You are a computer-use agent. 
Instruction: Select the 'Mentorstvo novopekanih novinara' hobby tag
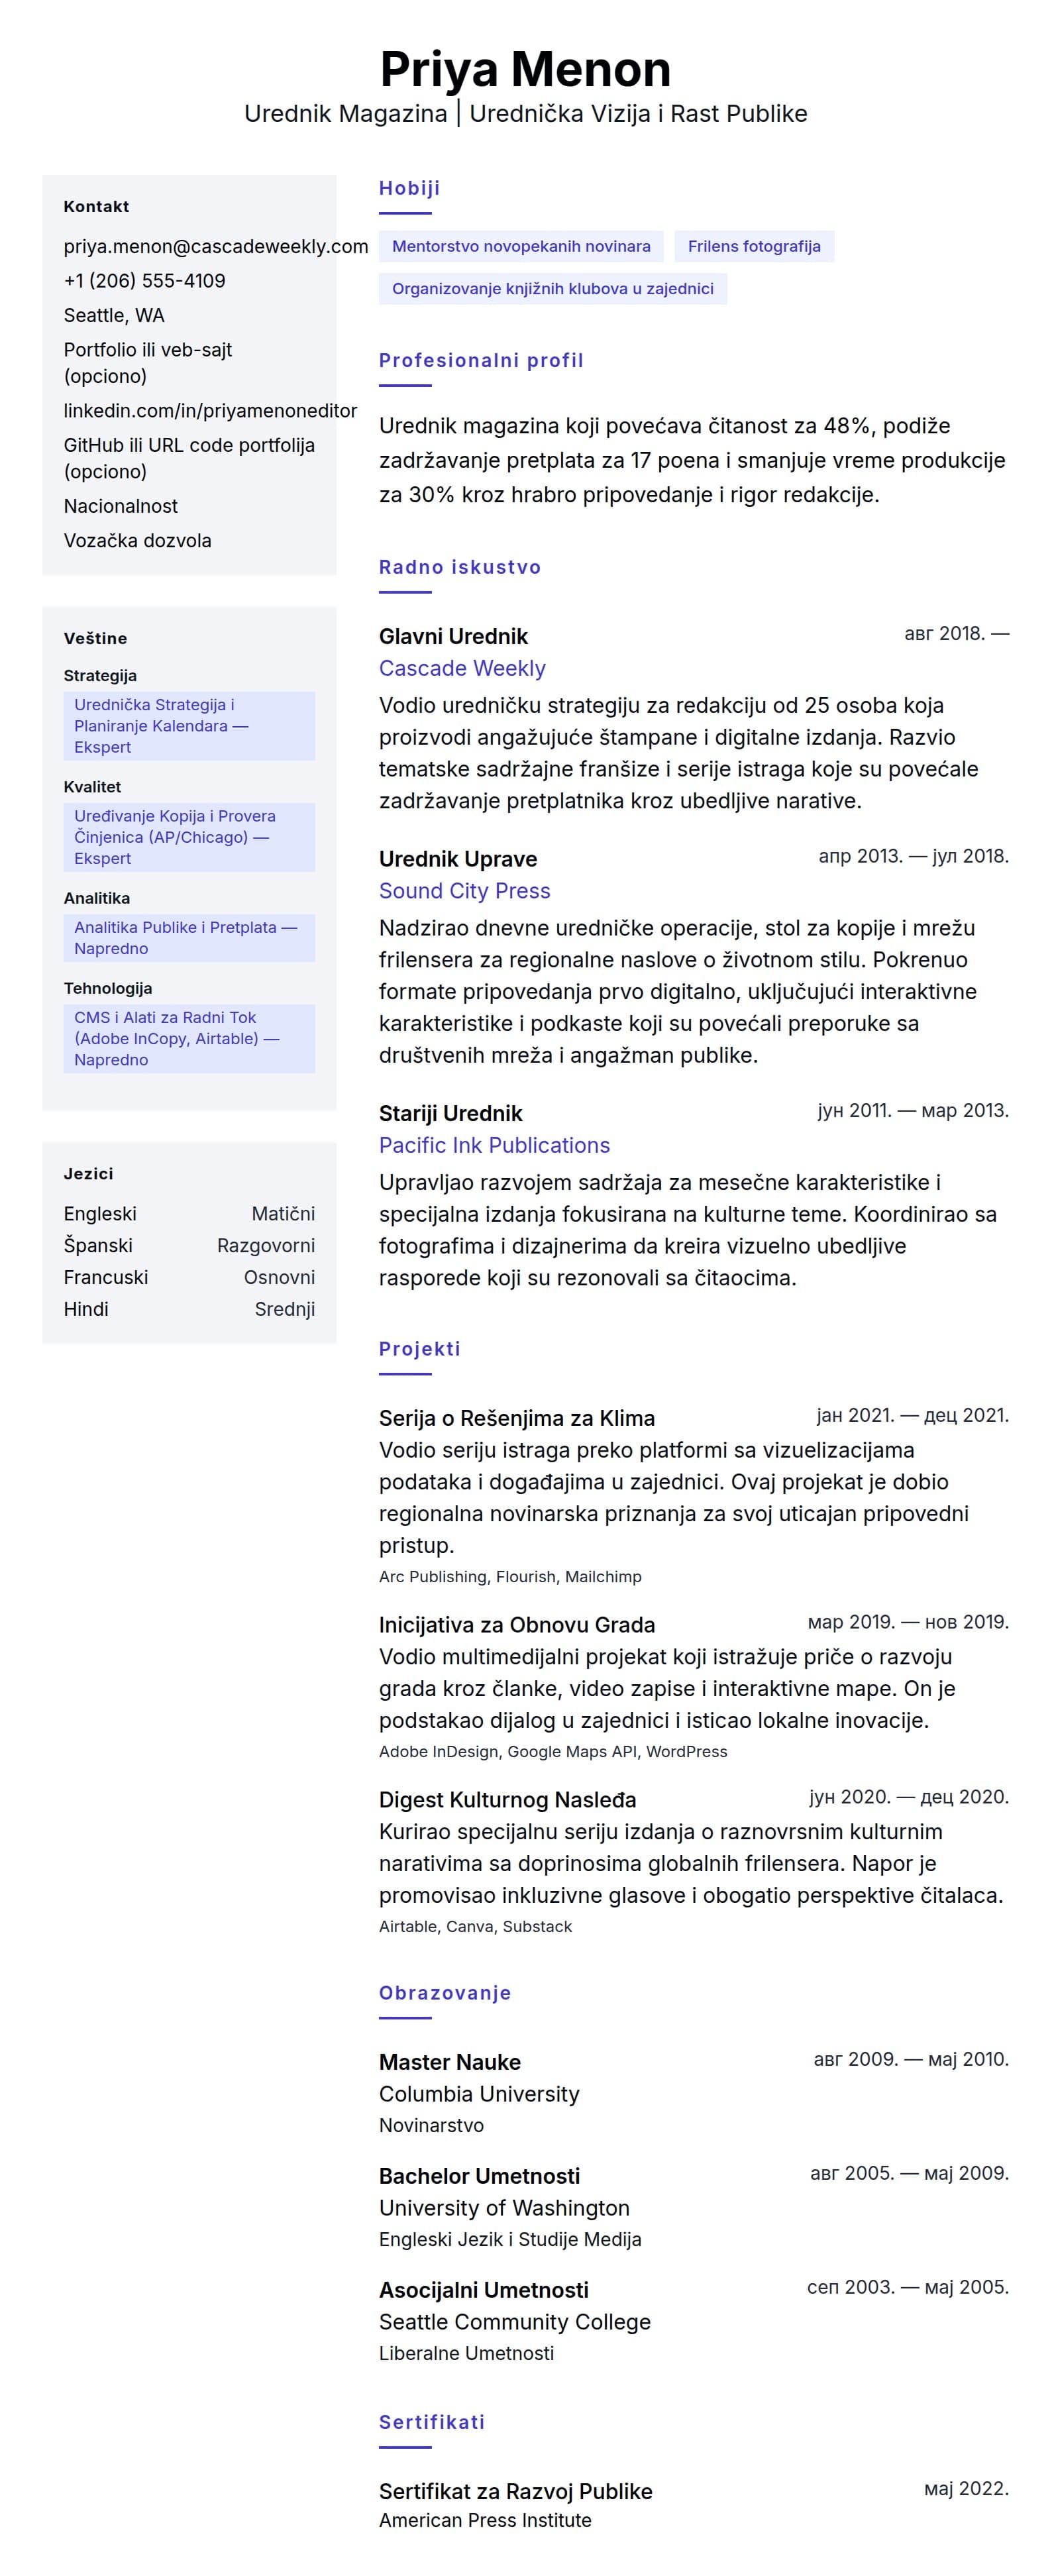[521, 246]
